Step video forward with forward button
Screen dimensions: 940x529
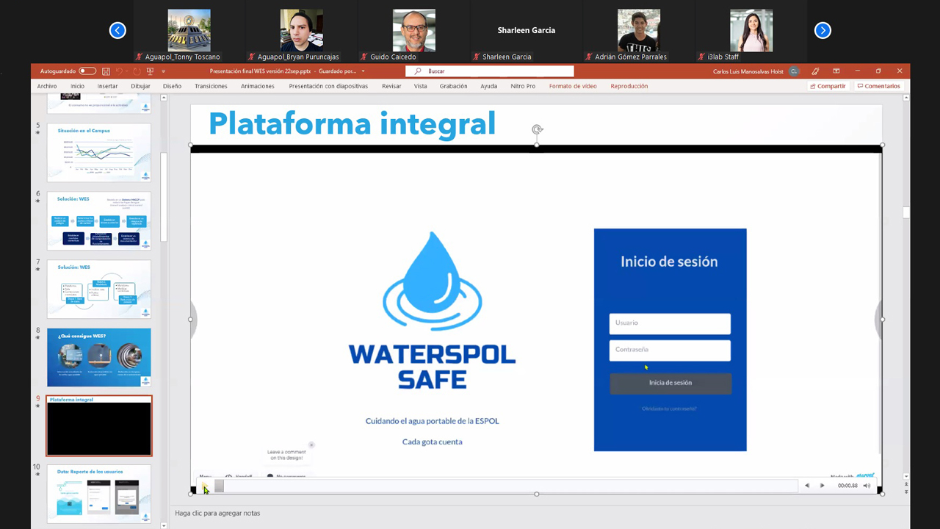pos(822,486)
